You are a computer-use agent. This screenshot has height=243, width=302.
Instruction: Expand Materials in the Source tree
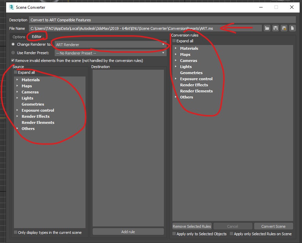coord(17,80)
